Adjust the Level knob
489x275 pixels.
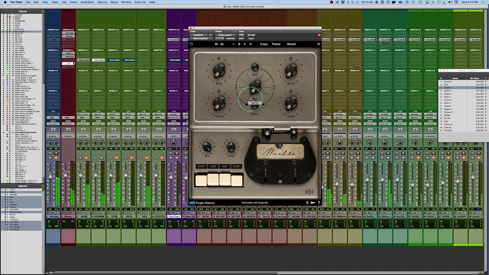(x=231, y=147)
